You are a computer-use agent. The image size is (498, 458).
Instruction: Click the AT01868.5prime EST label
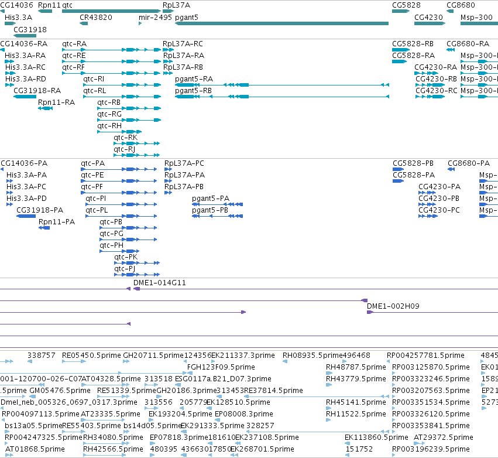[x=35, y=449]
